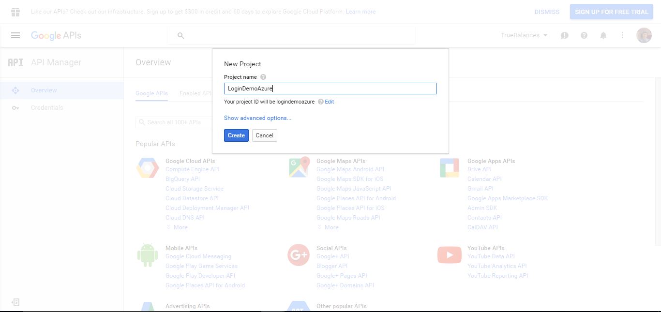Click the YouTube APIs play icon
The height and width of the screenshot is (312, 661).
coord(450,255)
